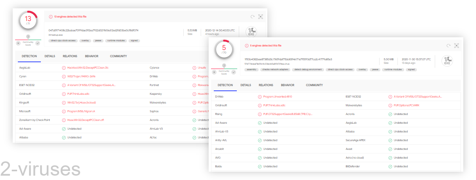Screen dimensions: 476x180
Task: Click the green check icon in the Alibaba row of the 13/71 report
Action: pos(64,137)
